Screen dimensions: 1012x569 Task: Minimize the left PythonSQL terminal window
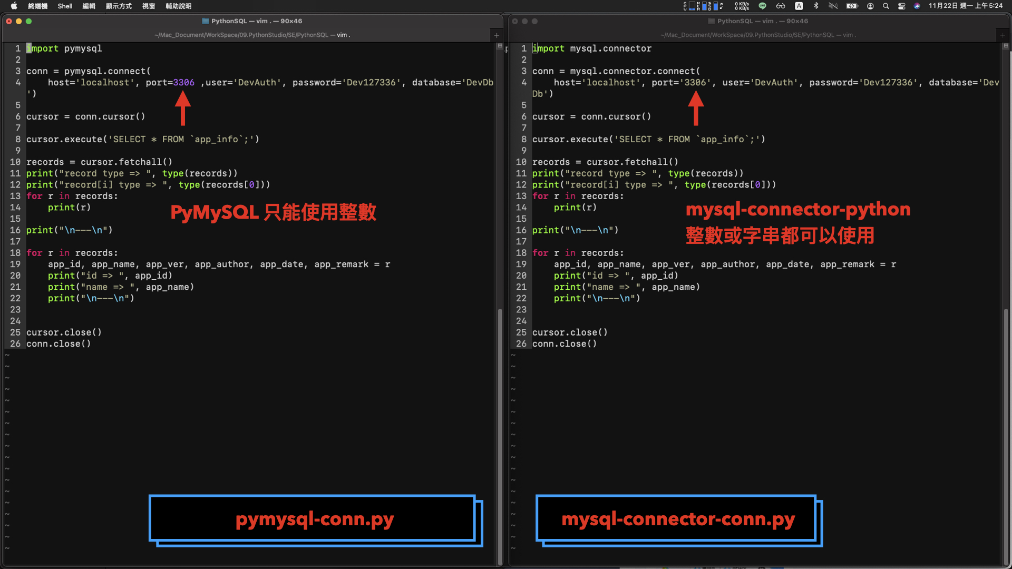point(19,21)
